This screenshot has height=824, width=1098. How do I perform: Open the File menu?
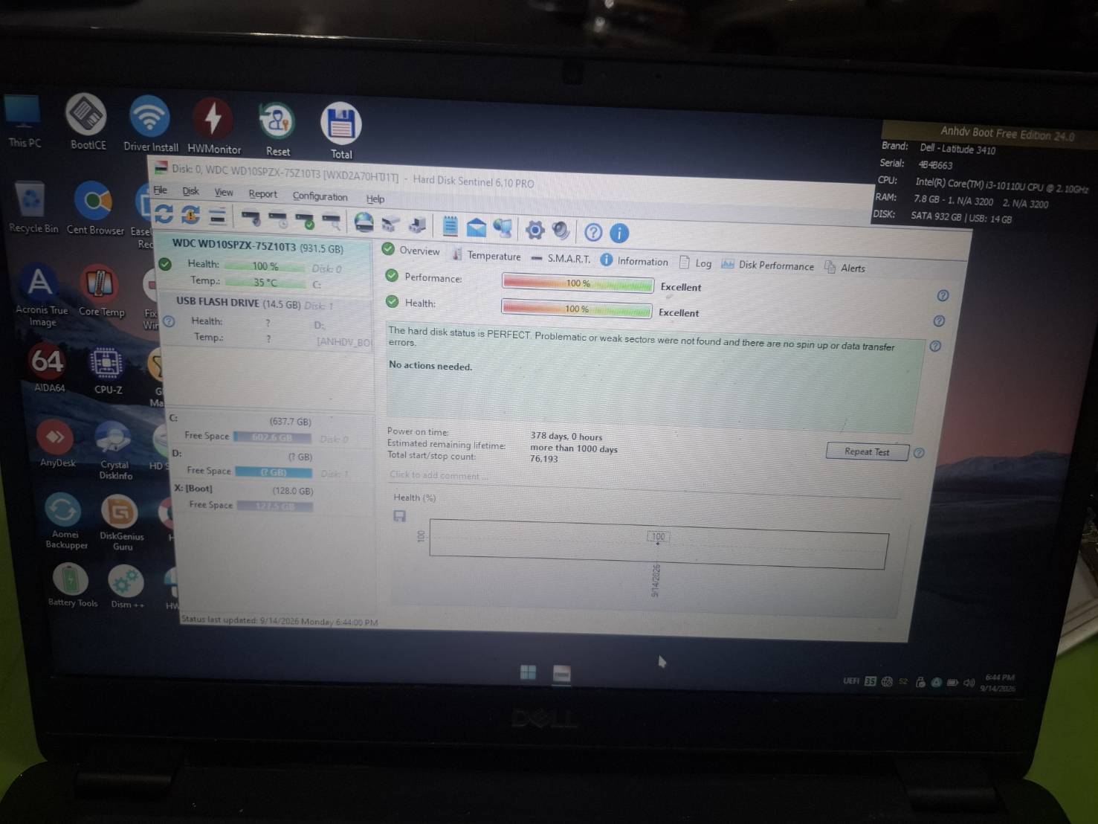(160, 190)
